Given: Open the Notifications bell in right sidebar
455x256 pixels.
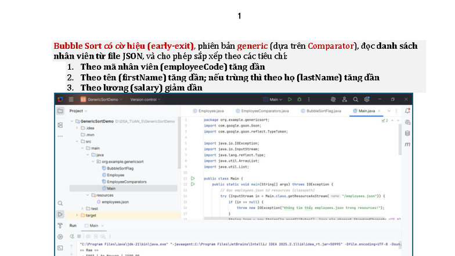Looking at the screenshot, I should (x=407, y=111).
